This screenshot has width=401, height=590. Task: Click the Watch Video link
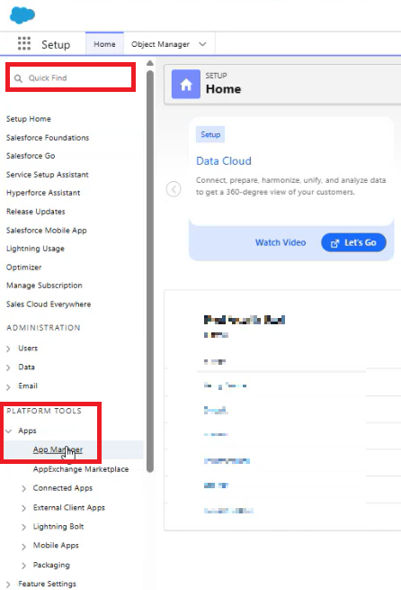[281, 242]
